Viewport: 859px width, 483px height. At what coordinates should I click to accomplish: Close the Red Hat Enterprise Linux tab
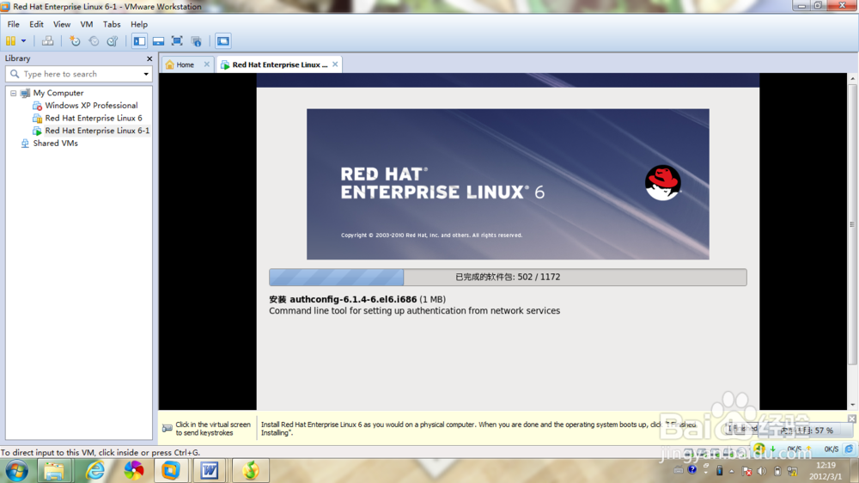pos(335,64)
